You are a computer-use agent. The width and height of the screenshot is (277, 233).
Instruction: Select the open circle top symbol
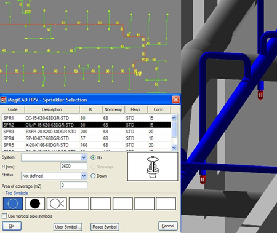(x=13, y=203)
